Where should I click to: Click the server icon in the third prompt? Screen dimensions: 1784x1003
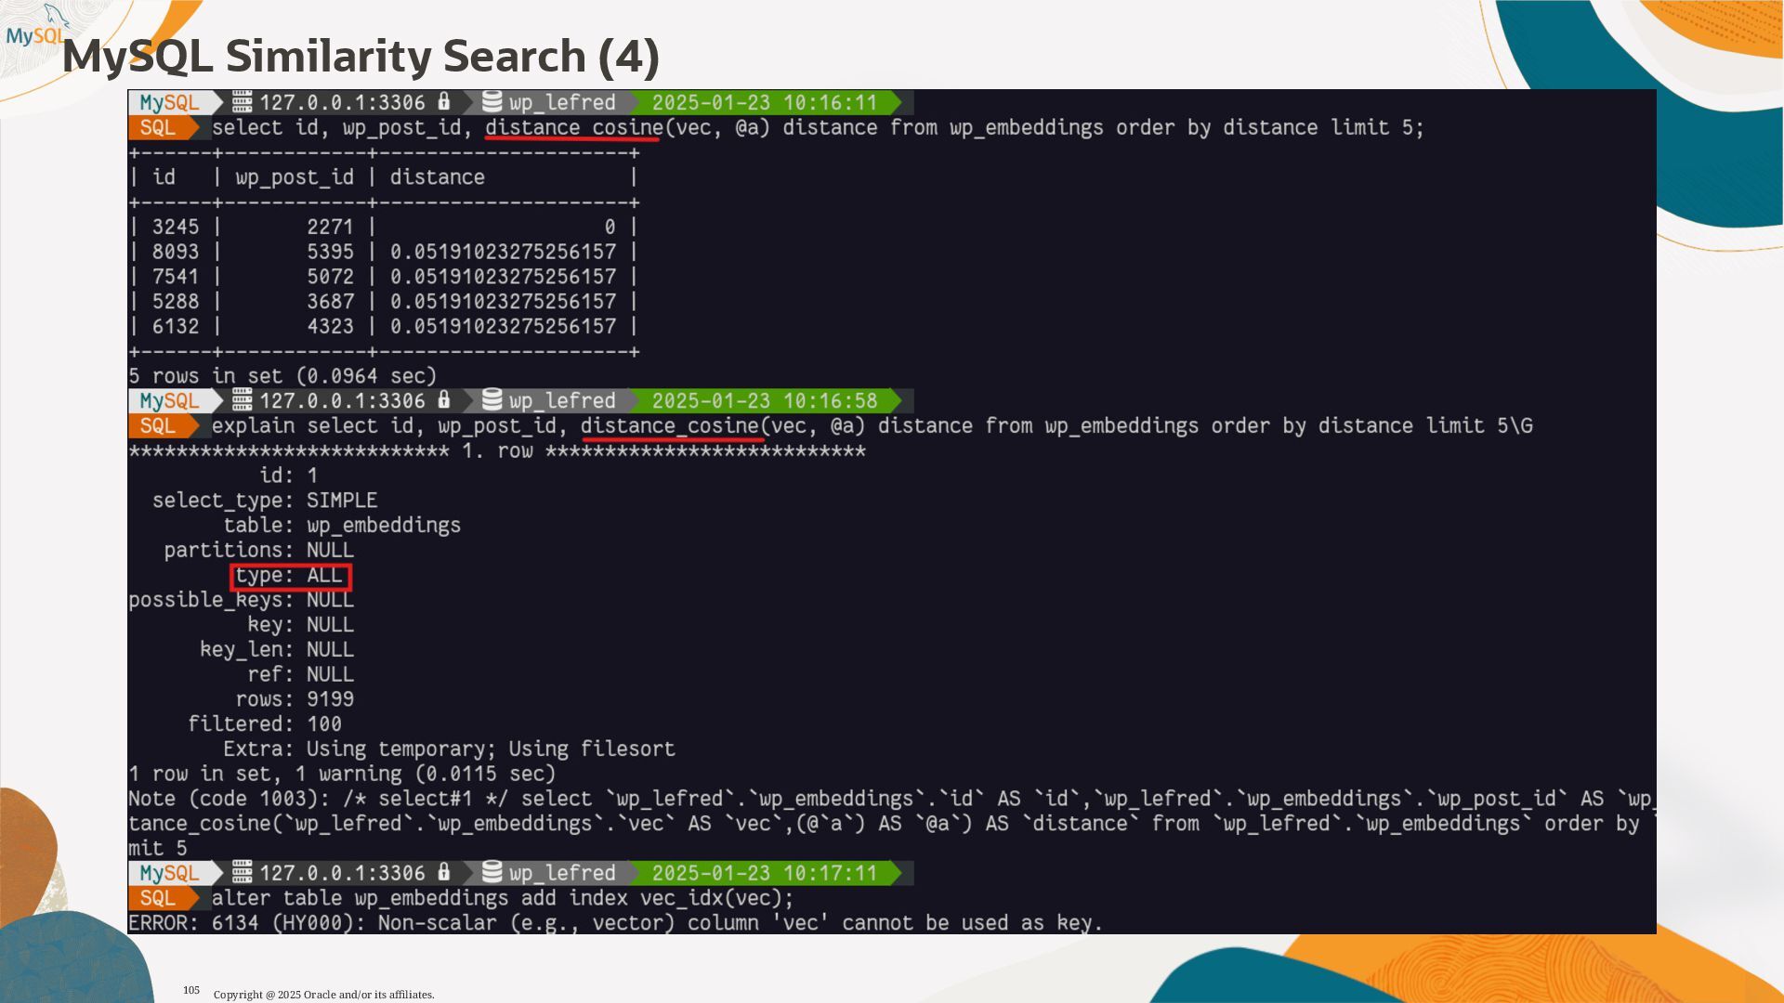[242, 872]
